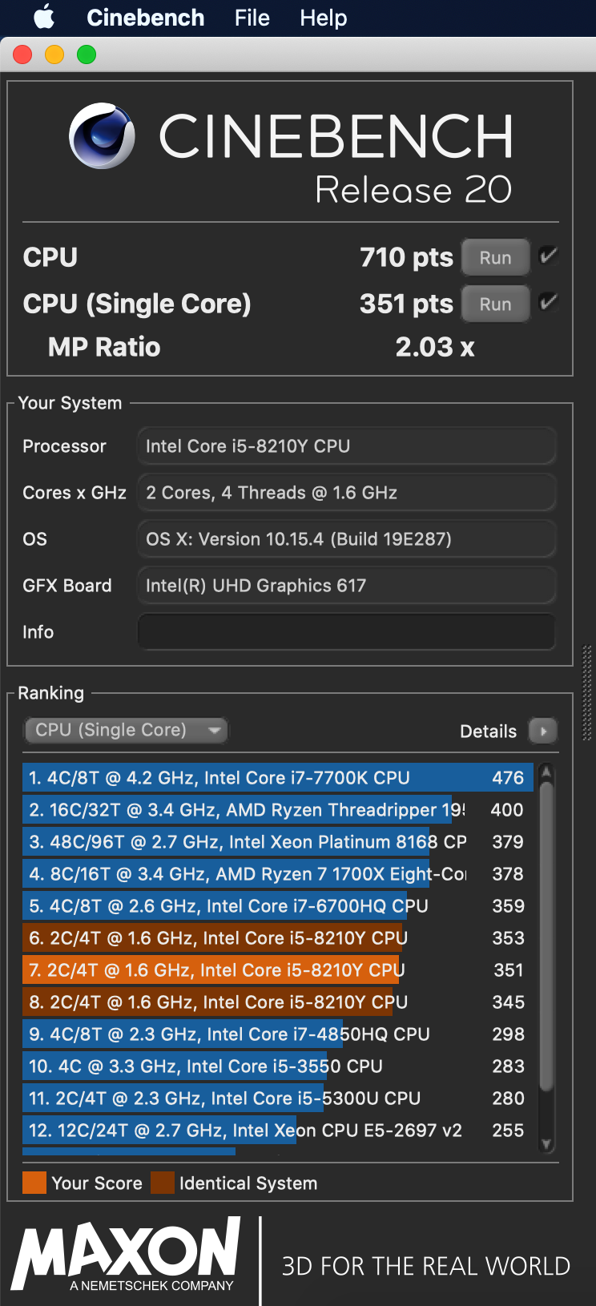Run the CPU multi-core benchmark
The height and width of the screenshot is (1306, 596).
pyautogui.click(x=495, y=258)
